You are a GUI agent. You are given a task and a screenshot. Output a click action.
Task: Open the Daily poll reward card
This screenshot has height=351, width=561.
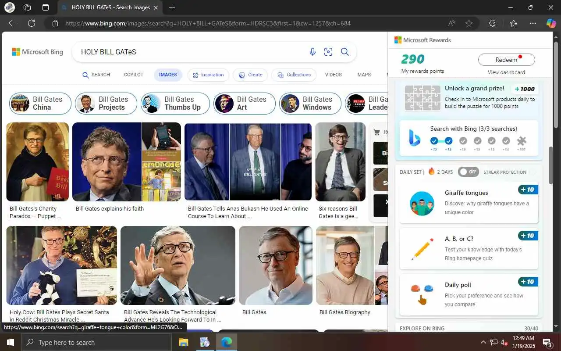point(469,295)
